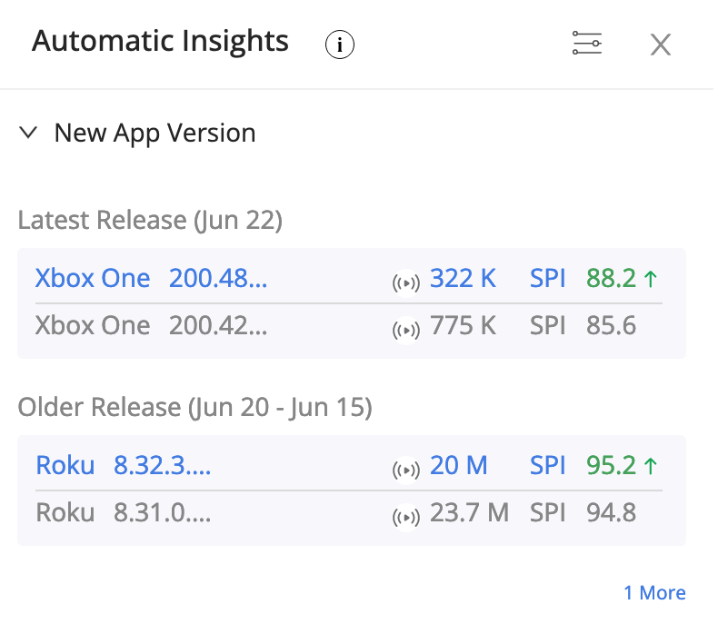Image resolution: width=718 pixels, height=624 pixels.
Task: Click the New App Version title
Action: click(x=155, y=134)
